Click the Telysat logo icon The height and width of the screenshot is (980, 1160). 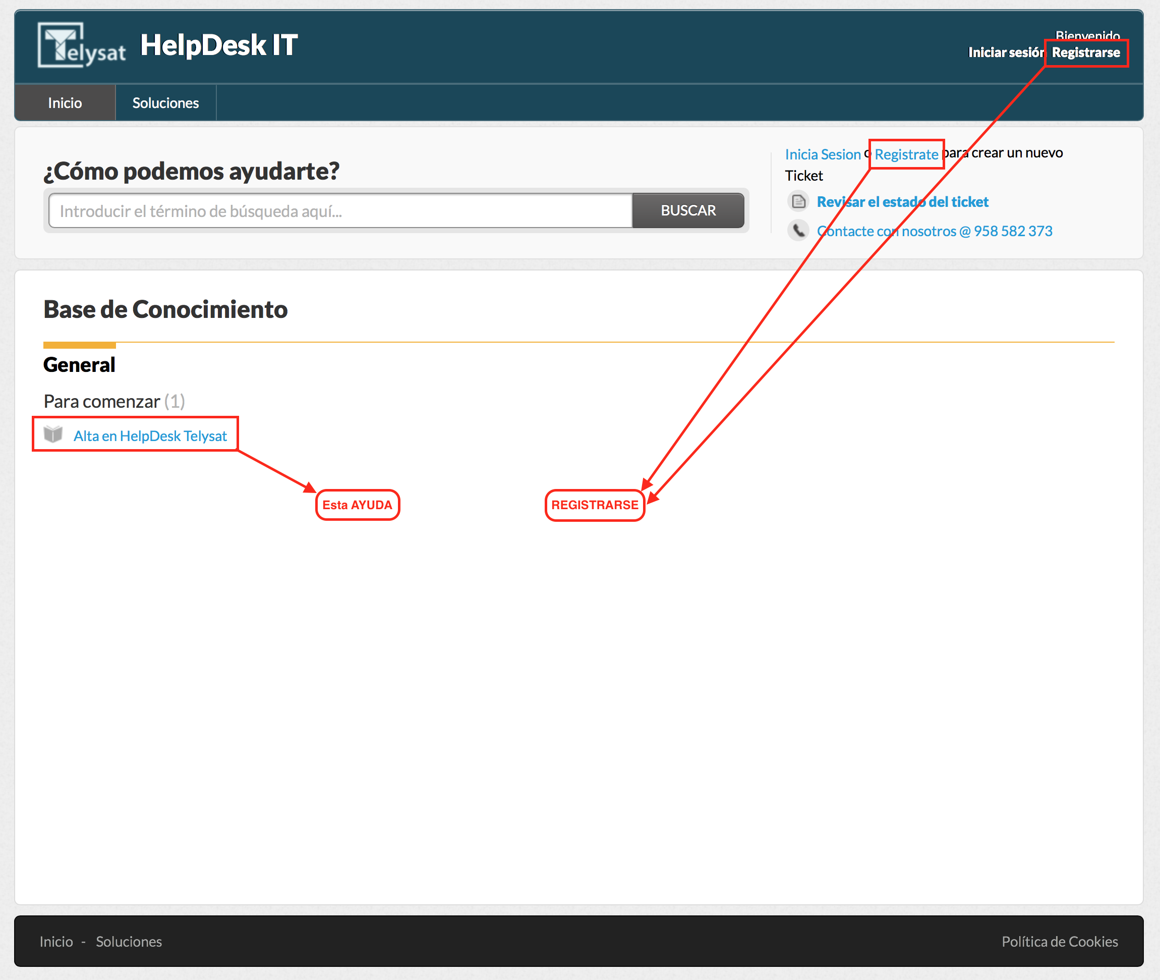(x=81, y=45)
